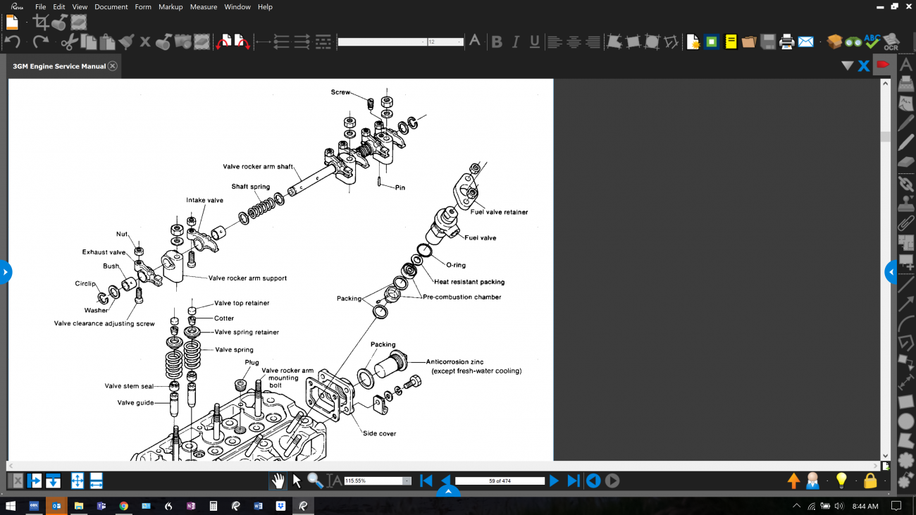Open the binoculars search tool
Screen dimensions: 916x515
[x=853, y=42]
